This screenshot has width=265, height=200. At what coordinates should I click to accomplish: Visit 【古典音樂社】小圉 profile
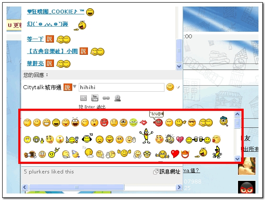[x=52, y=51]
